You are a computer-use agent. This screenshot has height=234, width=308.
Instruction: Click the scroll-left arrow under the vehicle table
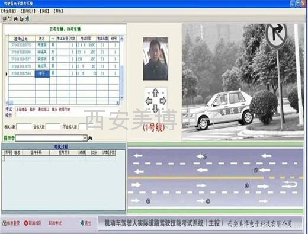[7, 102]
